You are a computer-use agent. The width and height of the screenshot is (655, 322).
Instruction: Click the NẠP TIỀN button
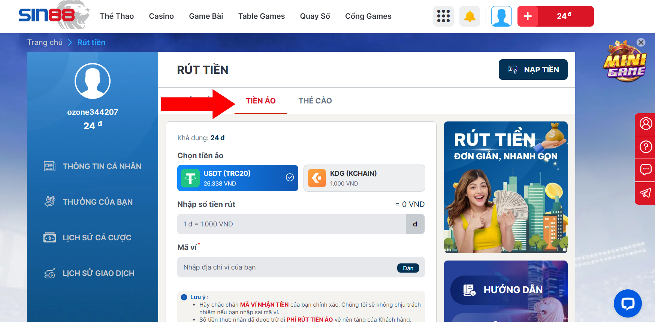[533, 70]
